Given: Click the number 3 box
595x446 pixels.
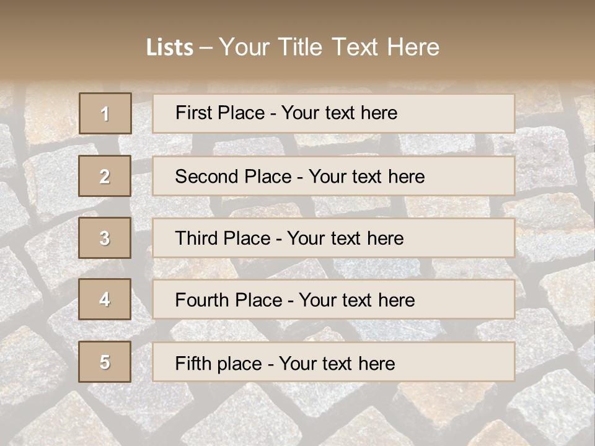Looking at the screenshot, I should click(105, 238).
